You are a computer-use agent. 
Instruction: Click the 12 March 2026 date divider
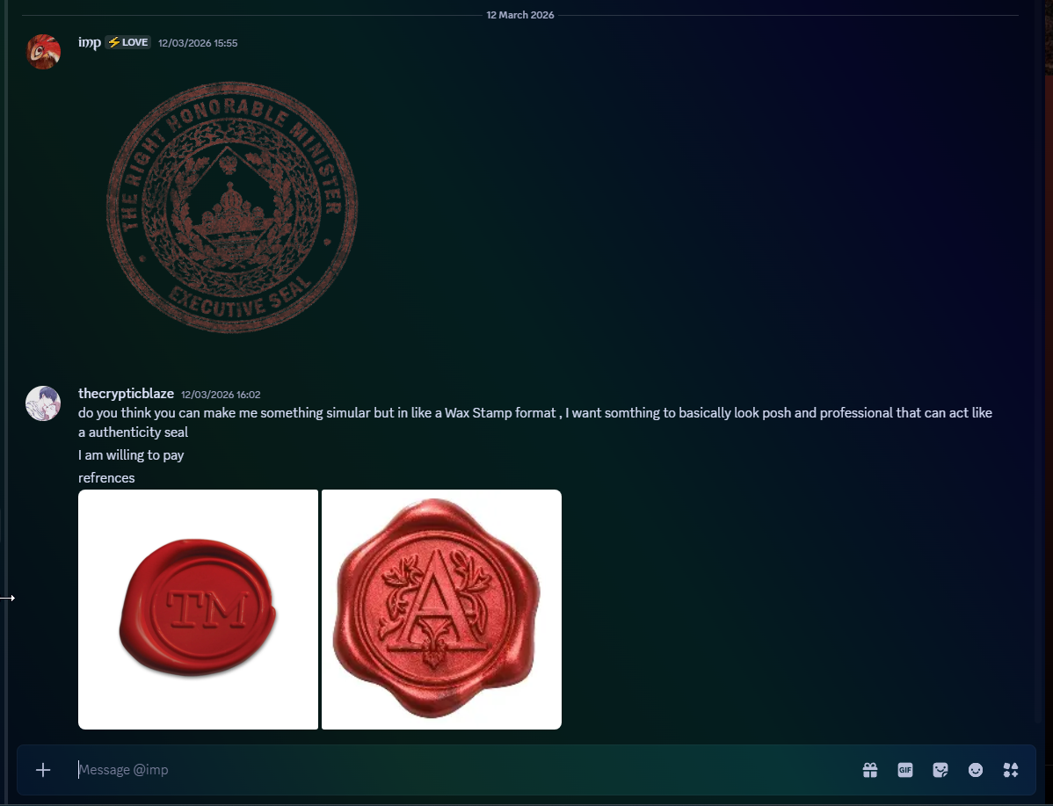point(519,15)
